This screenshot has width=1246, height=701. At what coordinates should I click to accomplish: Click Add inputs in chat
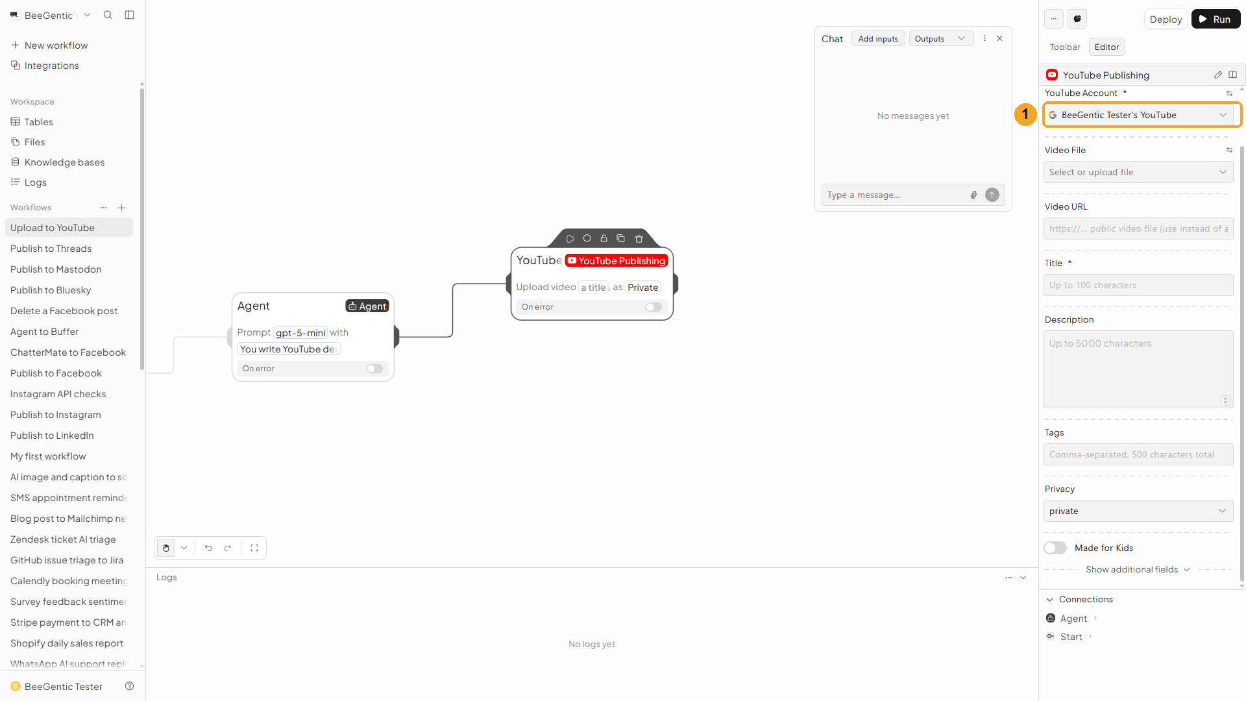coord(878,38)
